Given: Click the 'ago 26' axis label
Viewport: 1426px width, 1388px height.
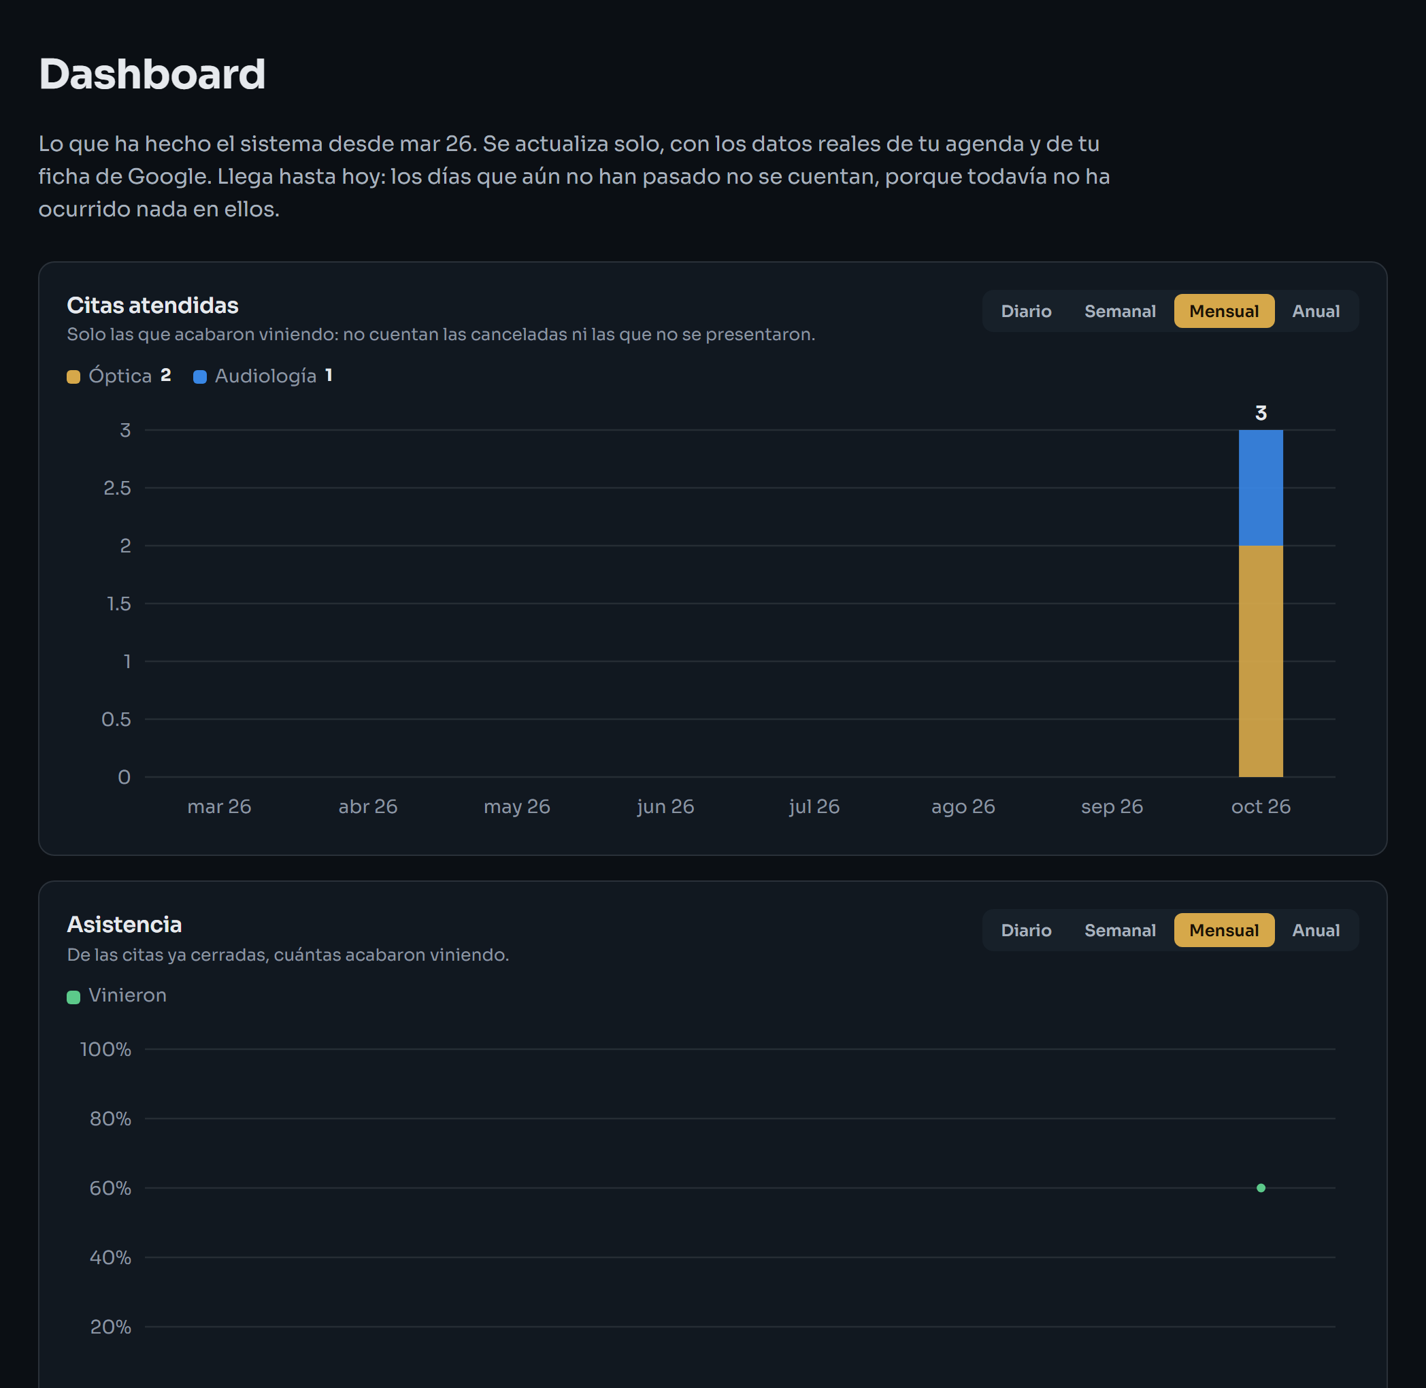Looking at the screenshot, I should point(962,807).
